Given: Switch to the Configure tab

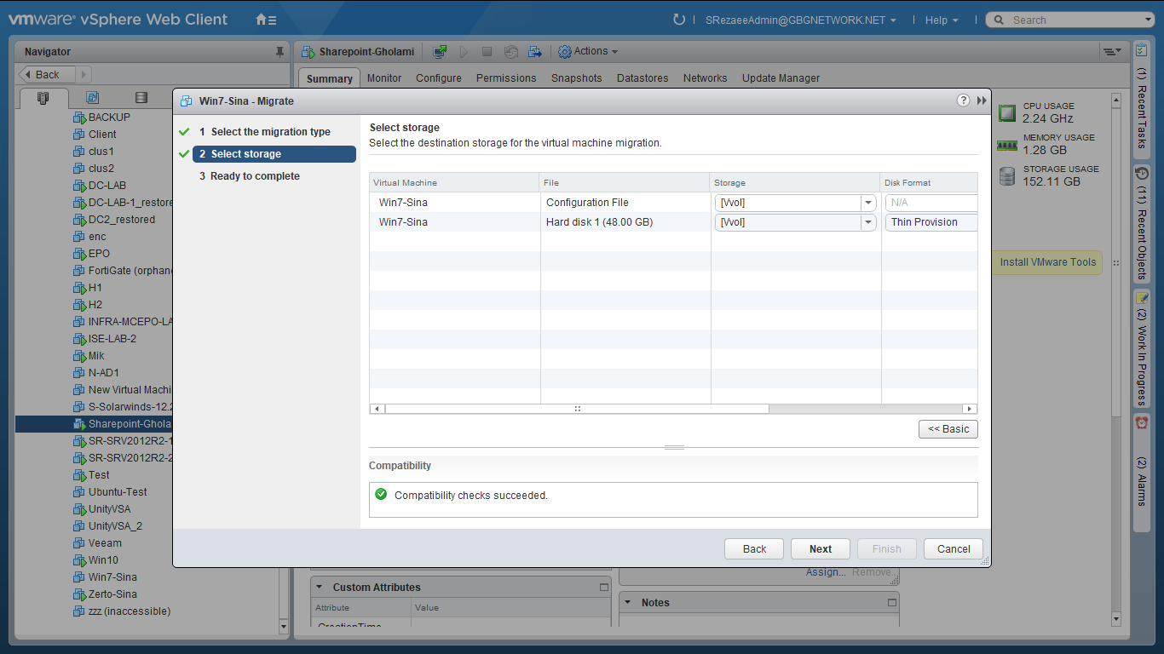Looking at the screenshot, I should (439, 78).
